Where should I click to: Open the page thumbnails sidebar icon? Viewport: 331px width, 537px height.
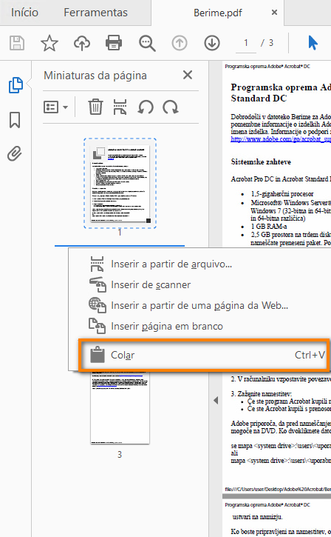tap(16, 85)
